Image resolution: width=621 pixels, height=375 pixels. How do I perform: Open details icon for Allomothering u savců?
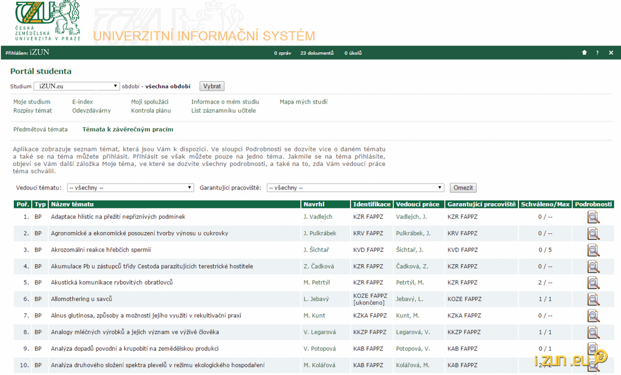tap(592, 299)
